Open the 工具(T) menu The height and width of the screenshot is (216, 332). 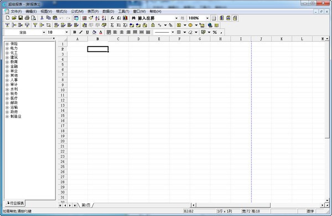click(123, 12)
